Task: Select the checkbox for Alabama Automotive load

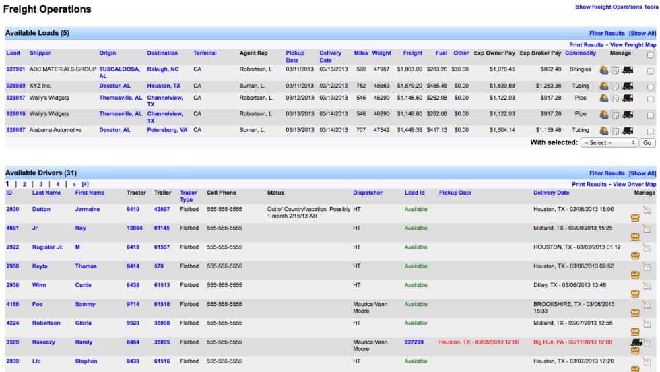Action: click(650, 132)
